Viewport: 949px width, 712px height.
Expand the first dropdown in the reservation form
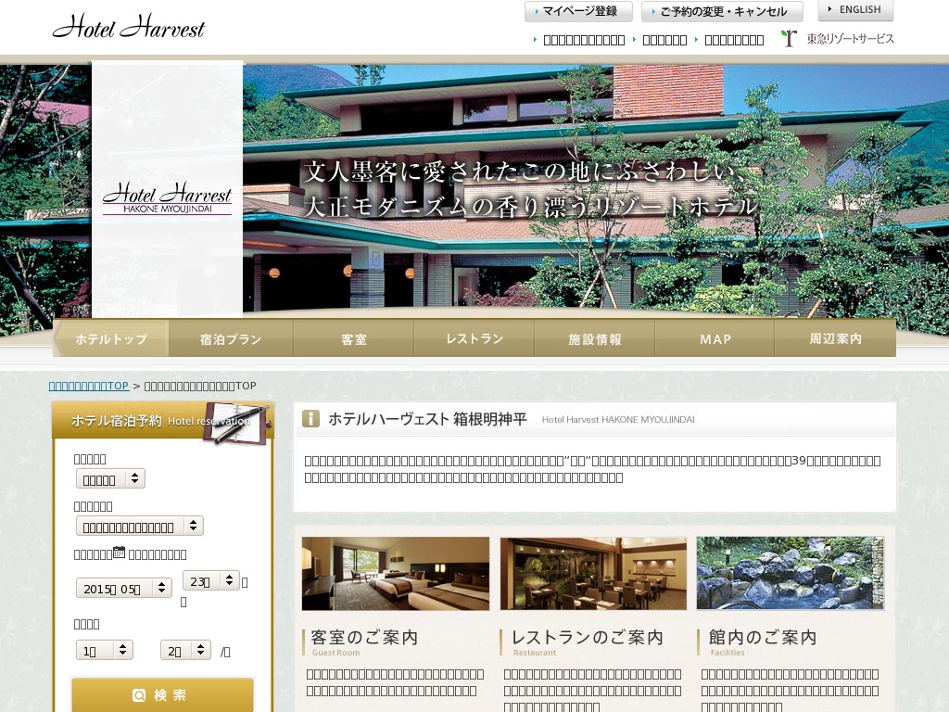pos(110,478)
